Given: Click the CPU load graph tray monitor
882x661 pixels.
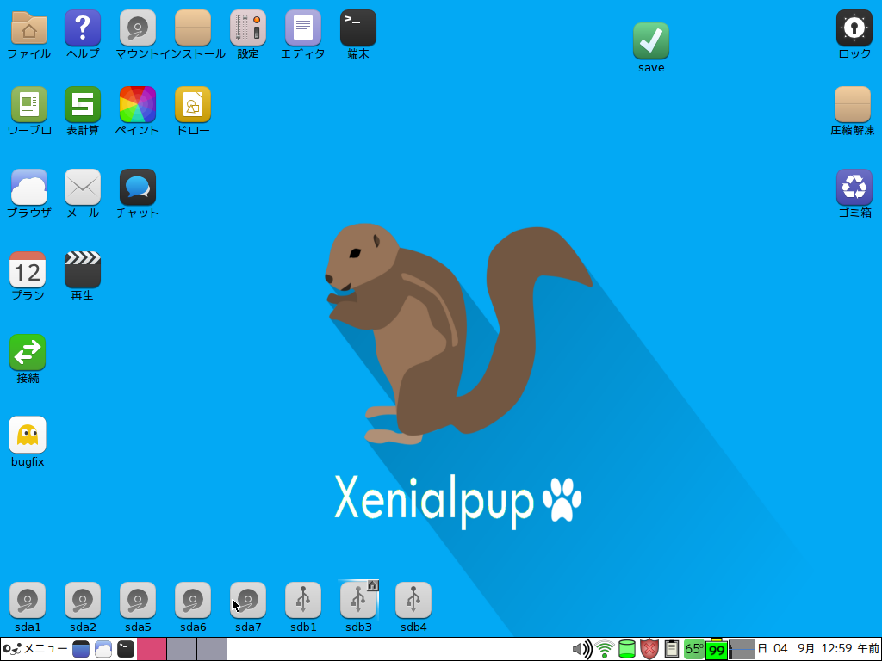Looking at the screenshot, I should point(742,649).
